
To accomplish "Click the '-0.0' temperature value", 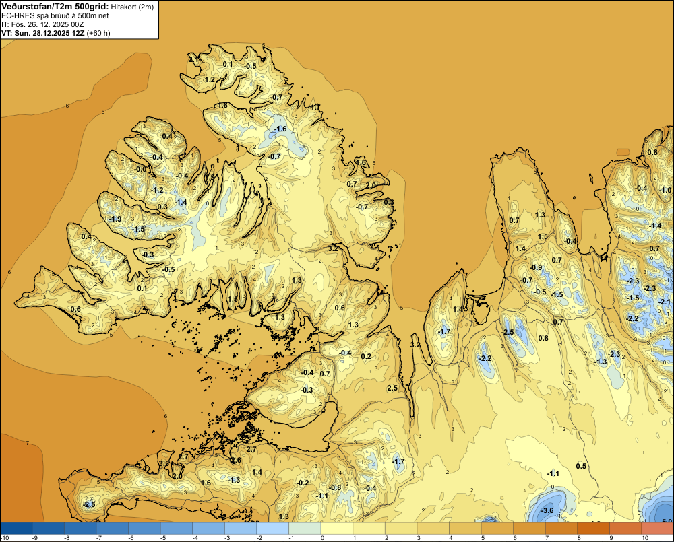I will [140, 169].
